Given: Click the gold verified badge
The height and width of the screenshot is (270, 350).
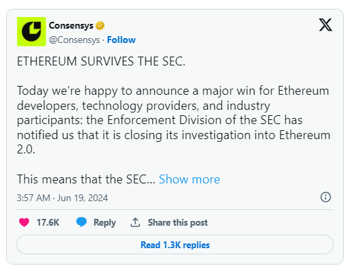Looking at the screenshot, I should pos(100,25).
